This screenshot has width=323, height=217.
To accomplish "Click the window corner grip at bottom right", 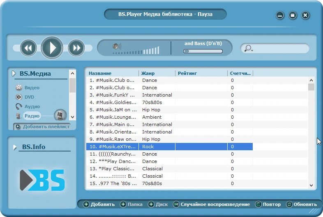I will tap(314, 211).
